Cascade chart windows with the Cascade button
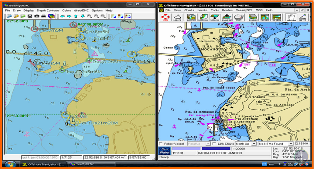This screenshot has width=314, height=169. [x=253, y=17]
